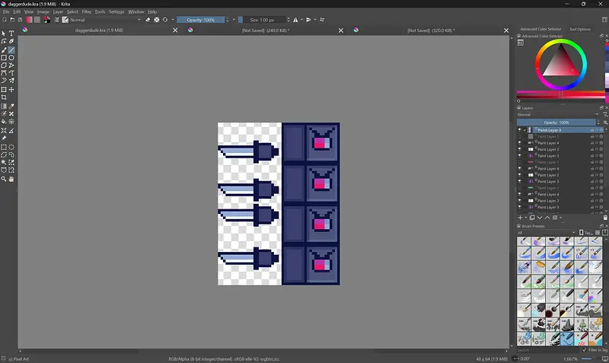Select the Text tool in the toolbox
This screenshot has height=363, width=609.
(11, 33)
